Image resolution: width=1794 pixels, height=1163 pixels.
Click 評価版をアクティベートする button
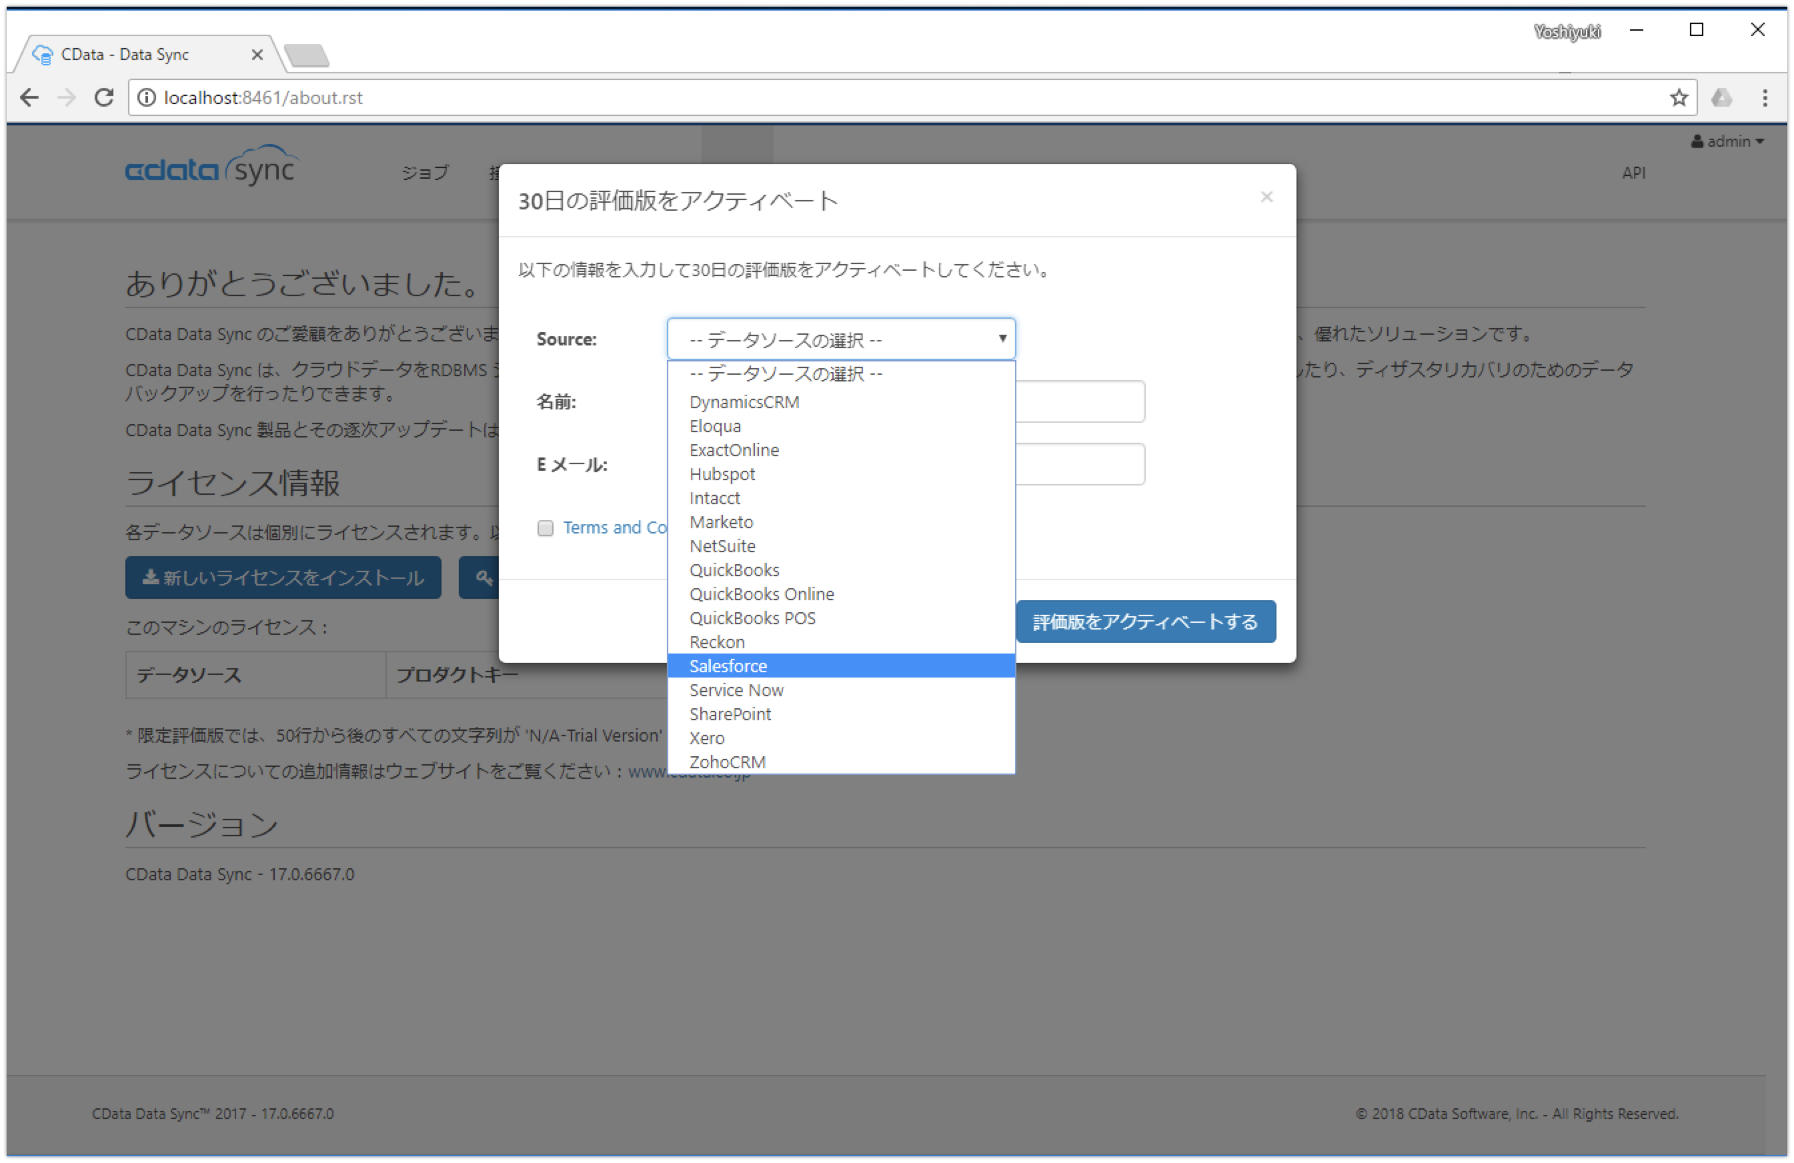[1145, 621]
